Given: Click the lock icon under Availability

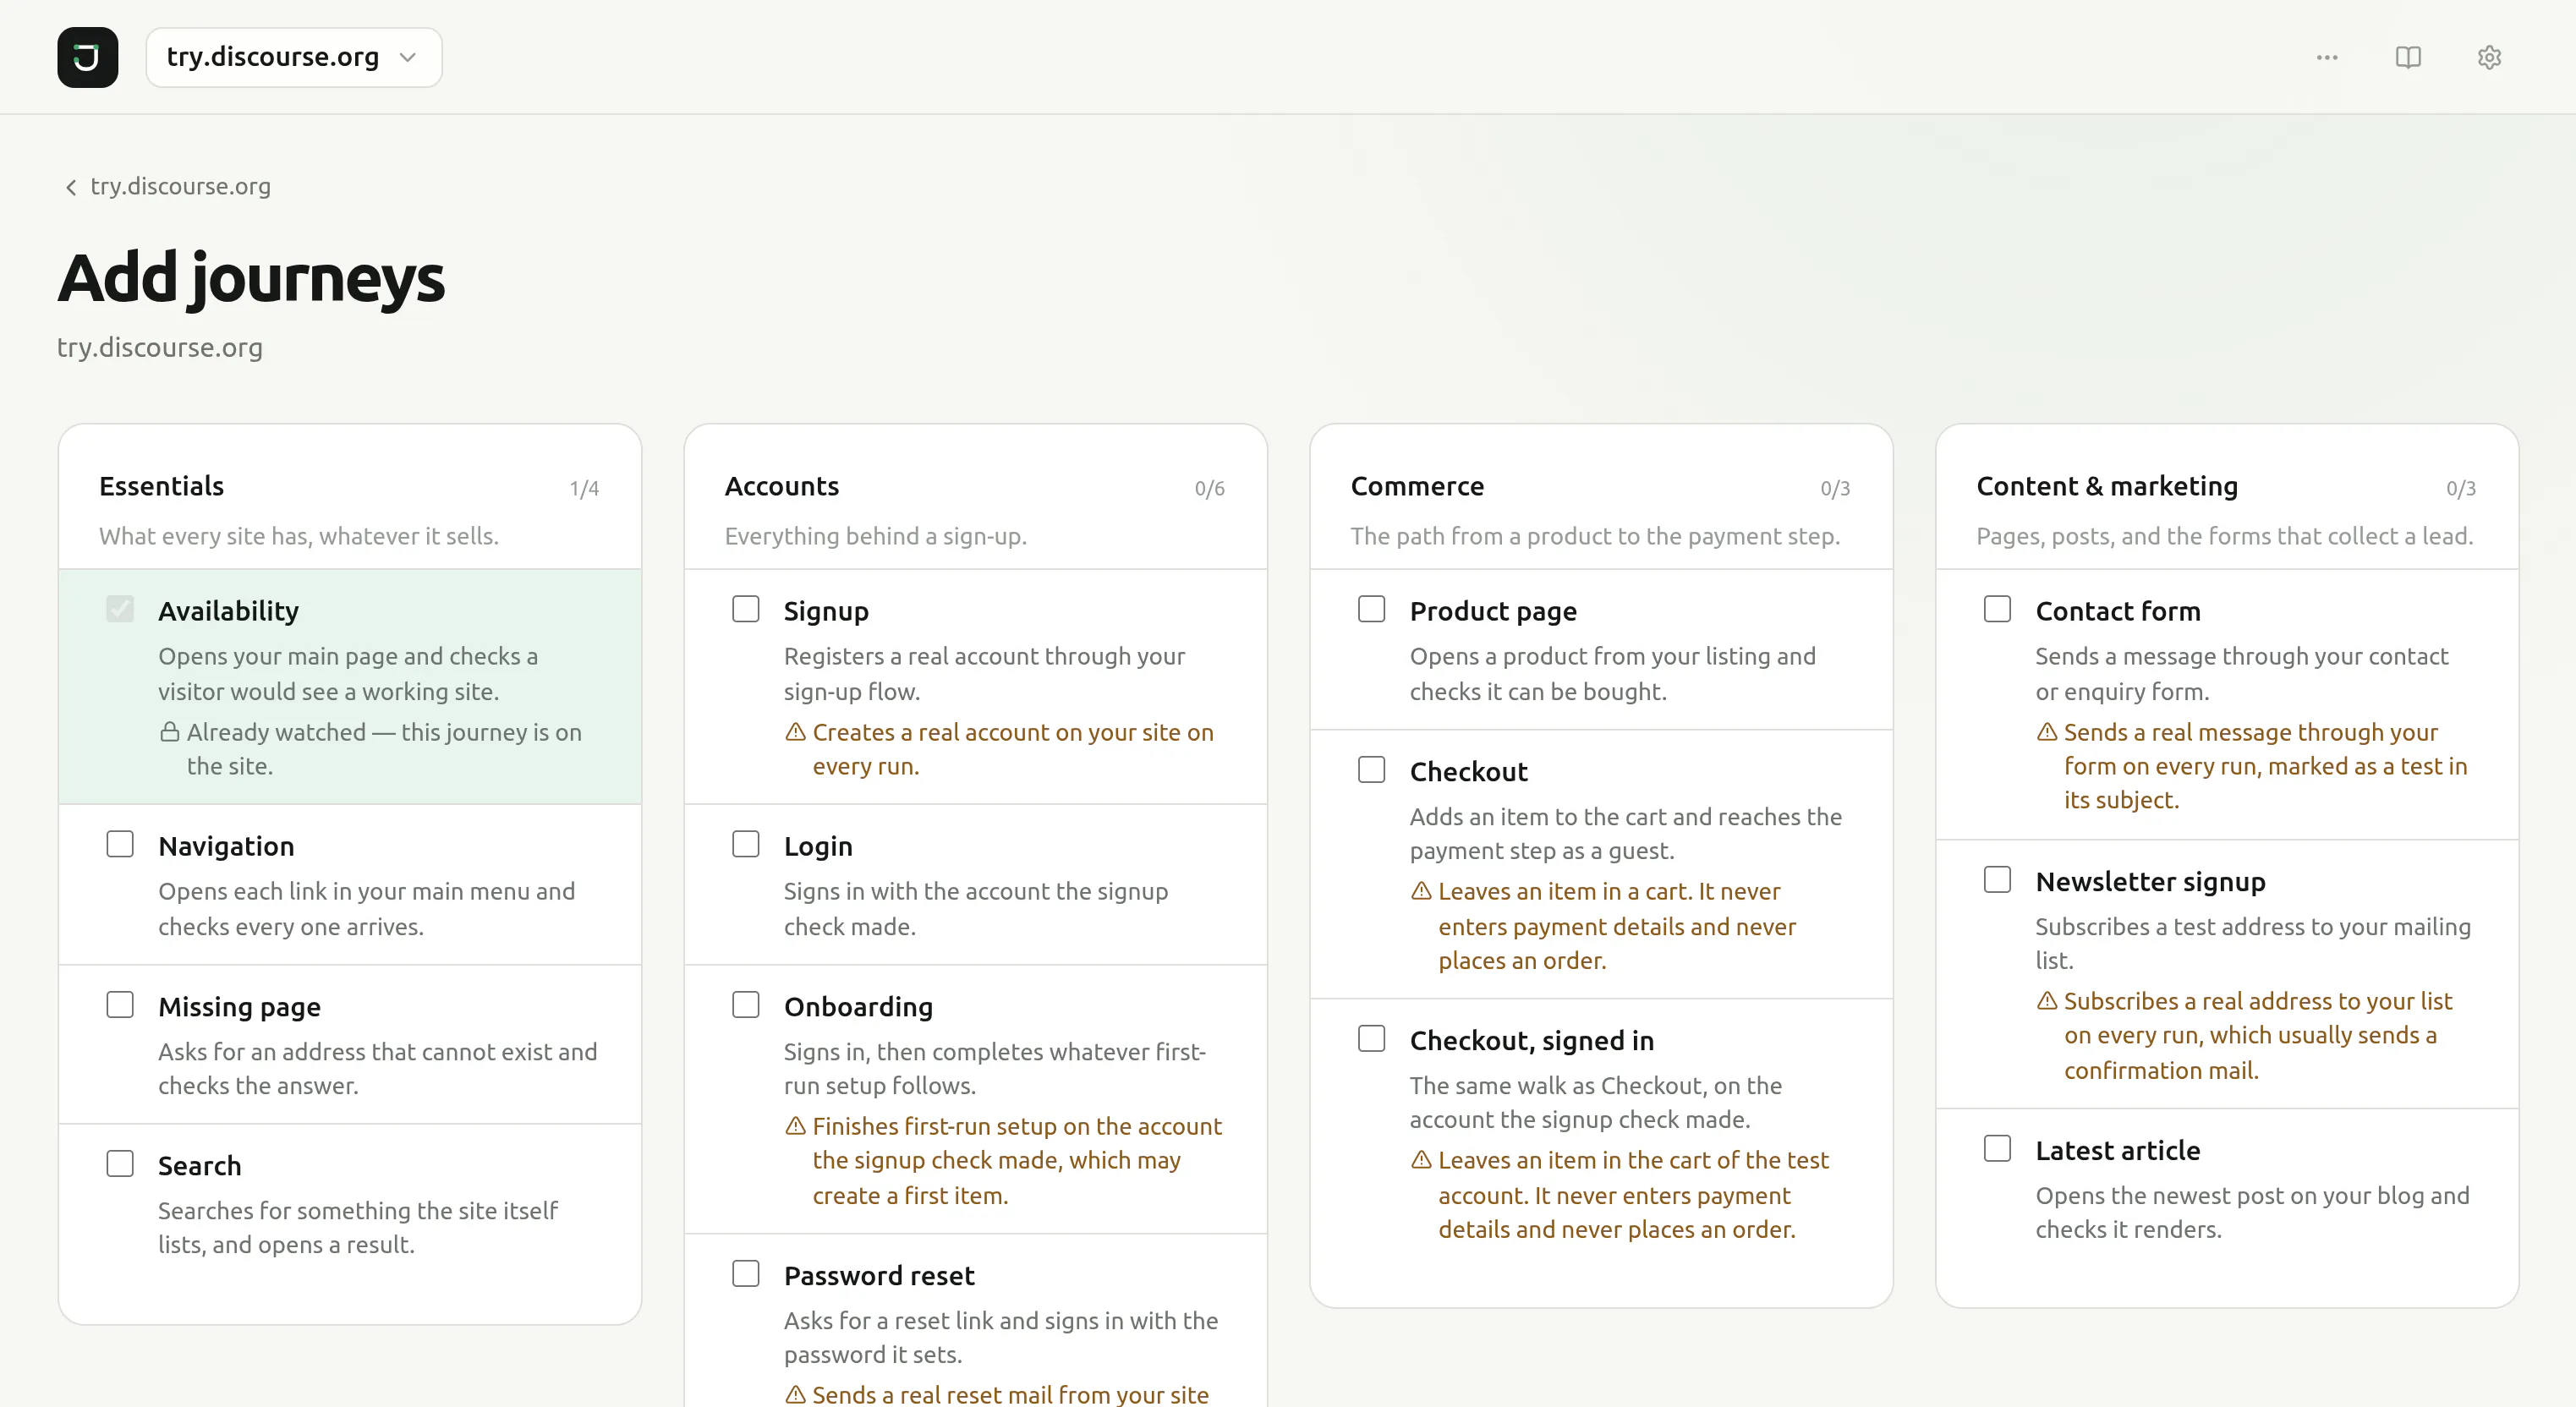Looking at the screenshot, I should 169,732.
